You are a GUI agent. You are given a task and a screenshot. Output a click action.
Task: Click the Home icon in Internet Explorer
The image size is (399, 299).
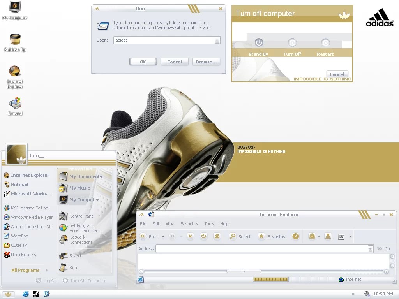click(x=217, y=236)
